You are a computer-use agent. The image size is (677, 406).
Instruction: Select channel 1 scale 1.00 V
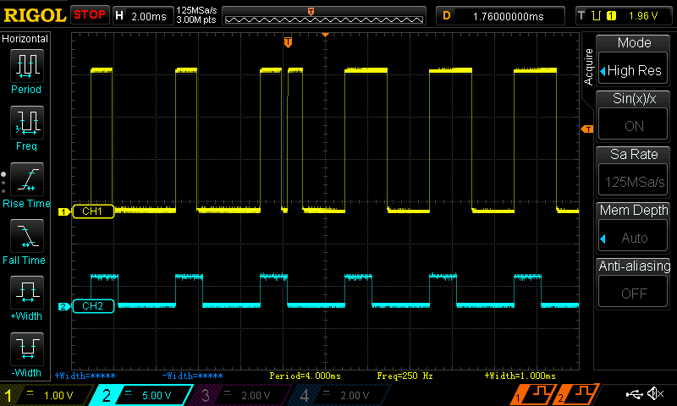coord(47,395)
